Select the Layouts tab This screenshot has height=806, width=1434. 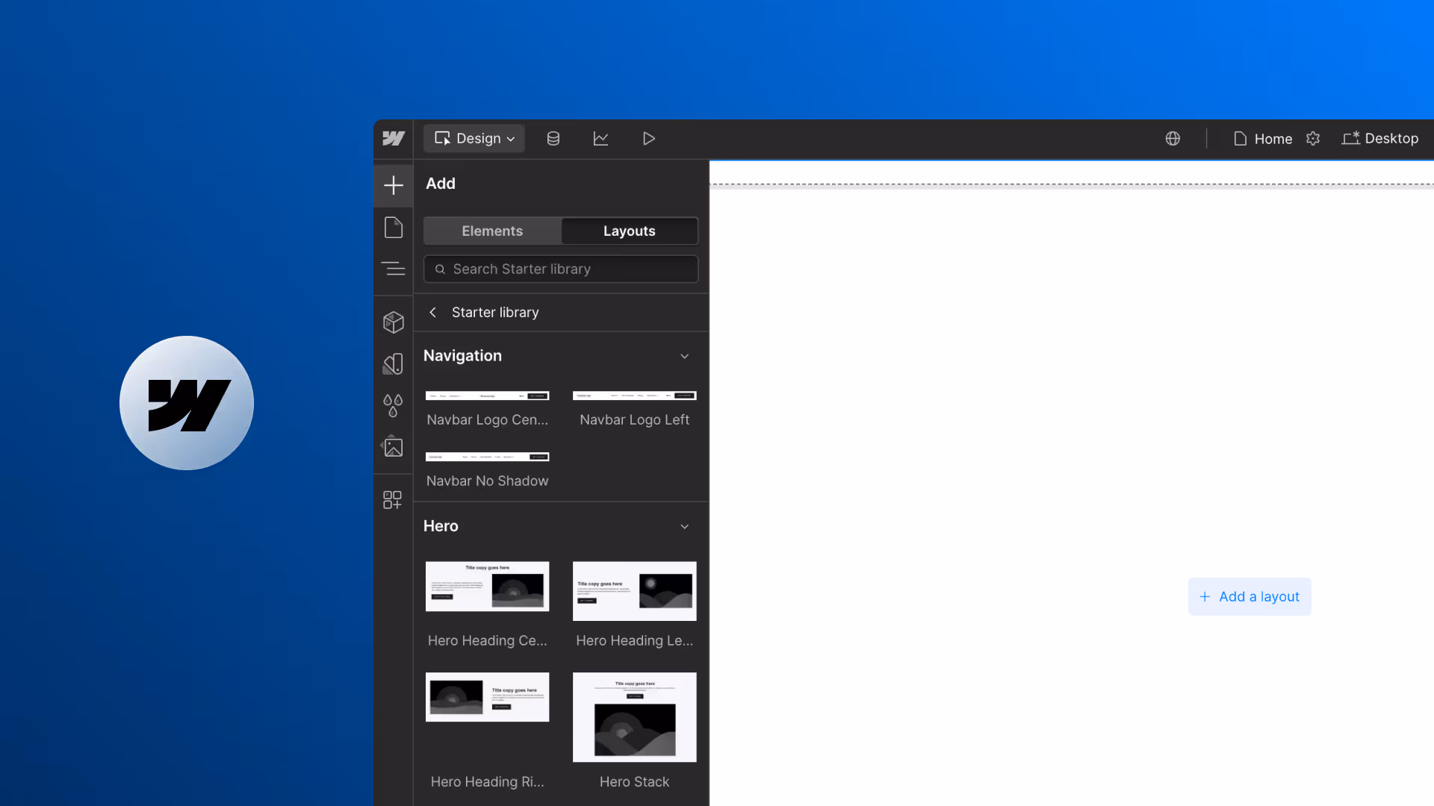629,231
